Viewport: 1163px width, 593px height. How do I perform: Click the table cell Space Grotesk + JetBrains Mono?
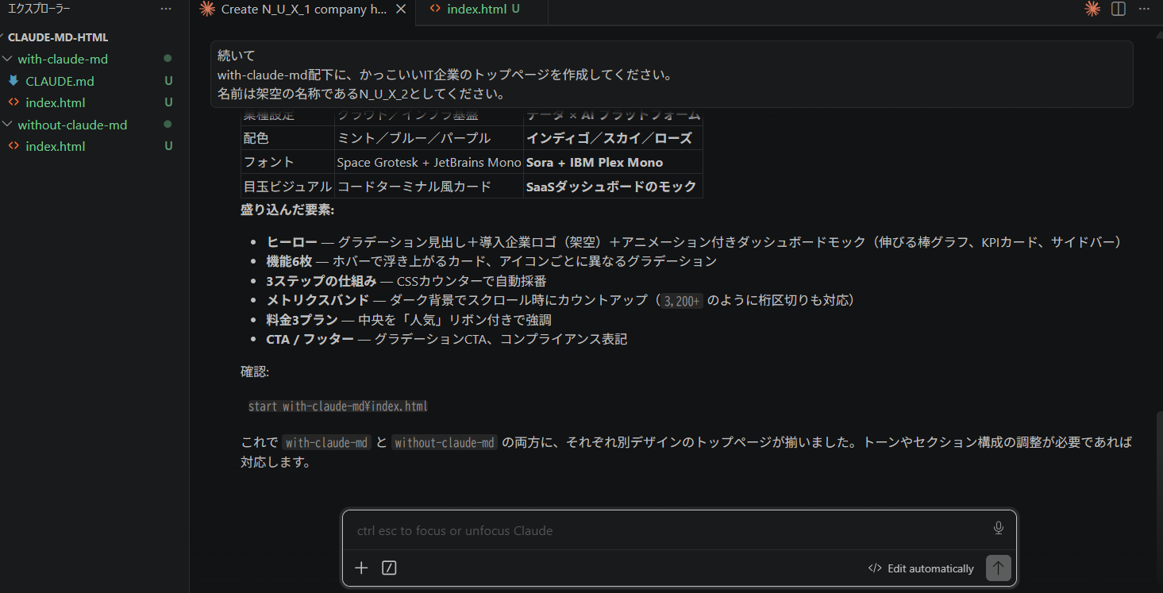(429, 162)
